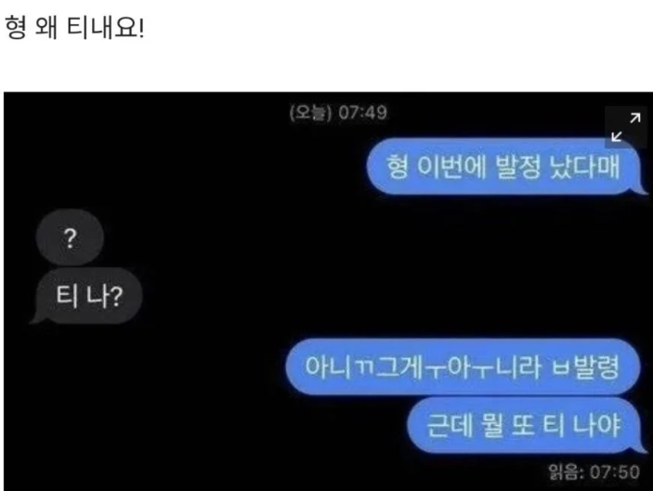Select the "07:49" timestamp at the top
This screenshot has height=491, width=653.
[x=363, y=113]
